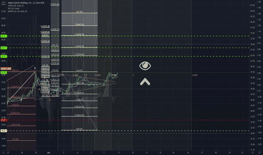Select the 1(34.95) Fibonacci level label
Screen dimensions: 263x155
pyautogui.click(x=79, y=70)
